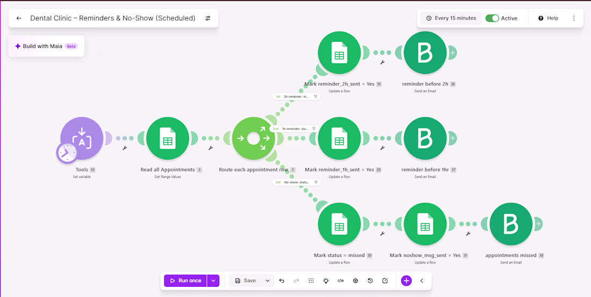Click the scenario name 'Dental Clinic – Reminders & No-Show'
This screenshot has width=591, height=297.
(x=113, y=18)
